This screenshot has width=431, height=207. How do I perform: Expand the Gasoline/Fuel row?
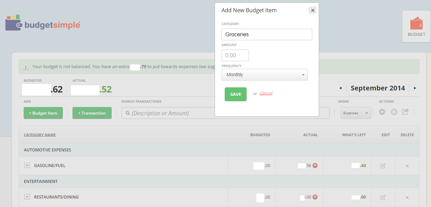[27, 165]
